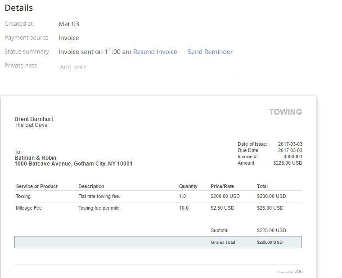
Task: Click the Price/Rate column header
Action: [x=222, y=186]
